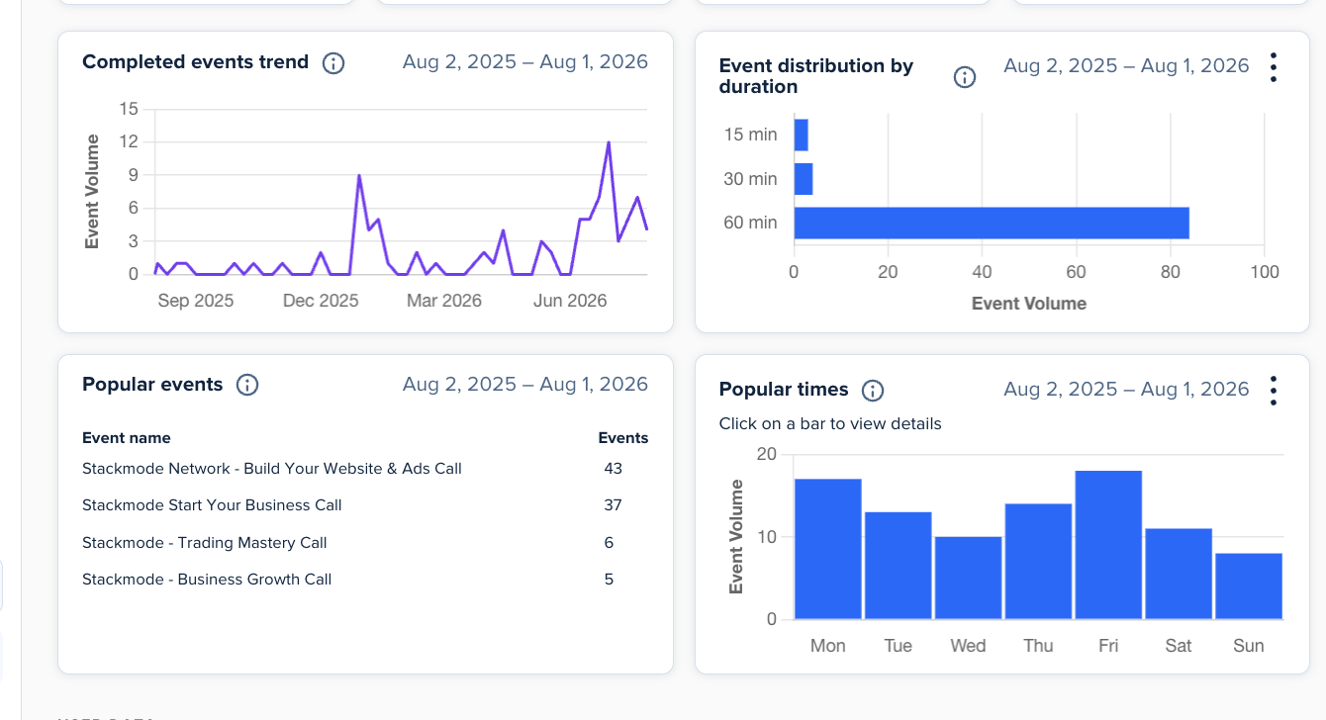This screenshot has width=1326, height=720.
Task: Select 'Stackmode Start Your Business Call' row
Action: [x=365, y=505]
